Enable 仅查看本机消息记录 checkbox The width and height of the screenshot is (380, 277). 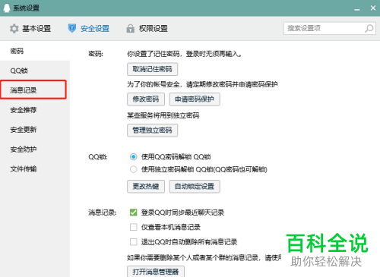click(133, 227)
